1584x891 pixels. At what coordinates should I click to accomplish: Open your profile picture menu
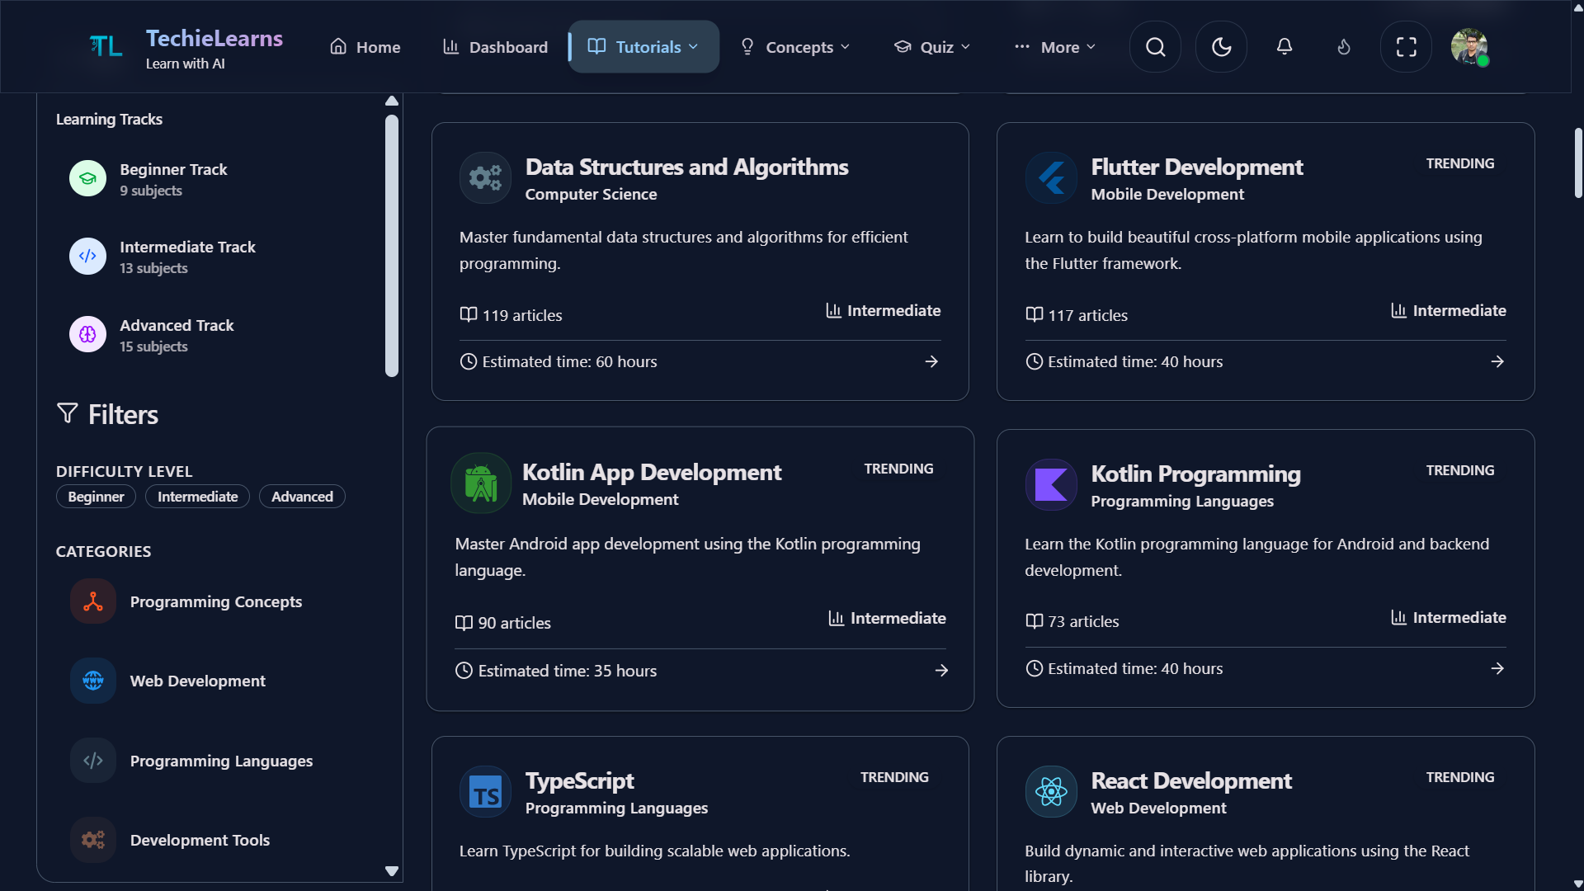pos(1471,46)
